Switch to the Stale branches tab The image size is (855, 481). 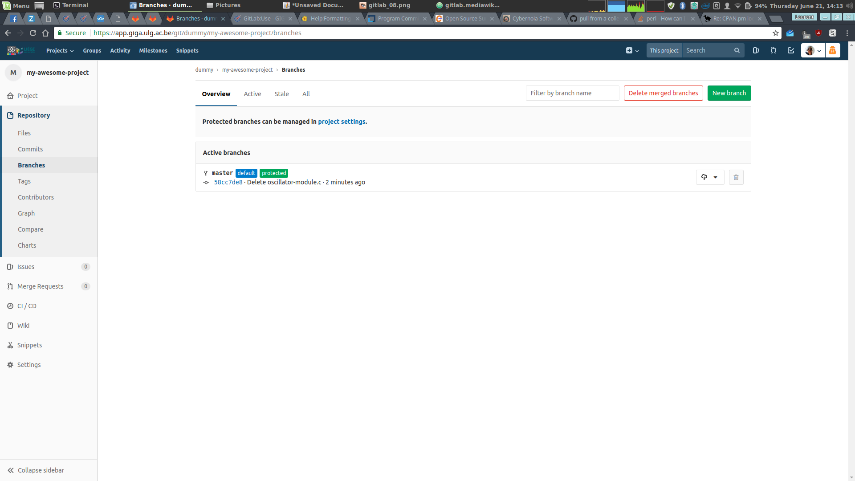click(x=281, y=94)
